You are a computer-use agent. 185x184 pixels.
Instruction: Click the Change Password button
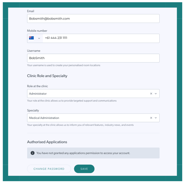(x=49, y=169)
